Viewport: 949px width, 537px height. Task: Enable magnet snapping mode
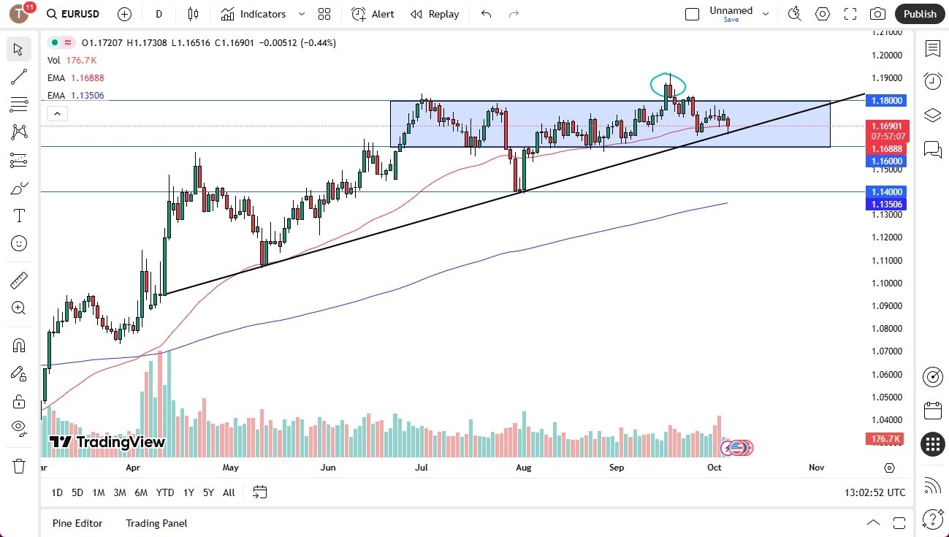click(x=19, y=345)
